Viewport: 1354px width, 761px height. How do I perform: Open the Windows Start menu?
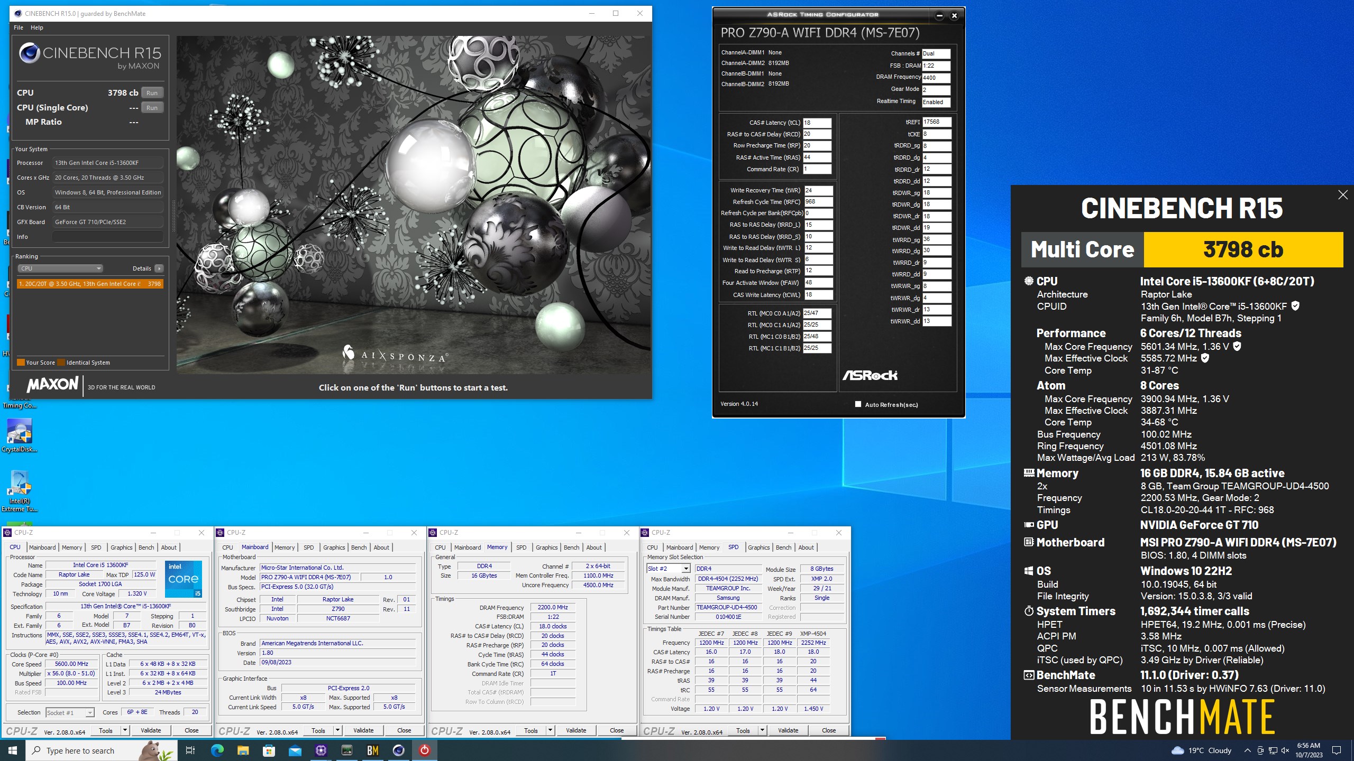tap(13, 750)
